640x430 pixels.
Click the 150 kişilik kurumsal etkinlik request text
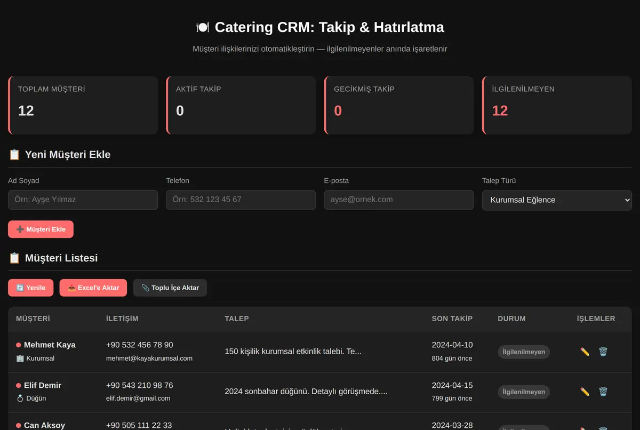click(293, 352)
